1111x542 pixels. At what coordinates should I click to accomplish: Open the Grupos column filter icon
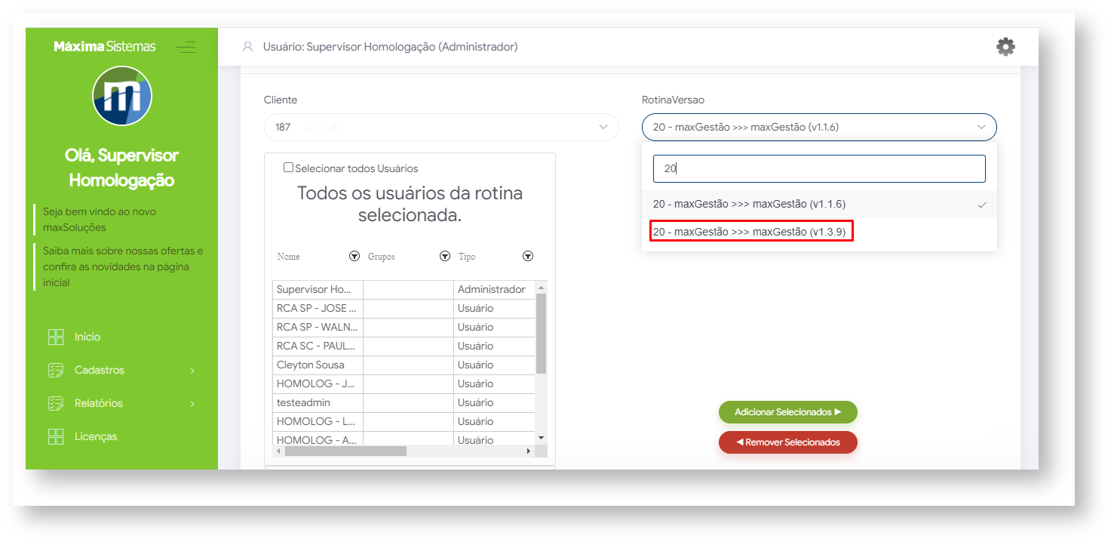click(445, 257)
